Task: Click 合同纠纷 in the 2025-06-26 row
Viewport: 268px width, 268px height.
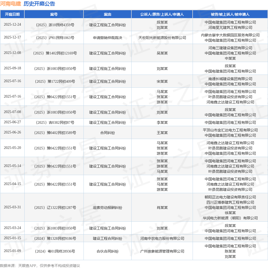Action: (108, 133)
